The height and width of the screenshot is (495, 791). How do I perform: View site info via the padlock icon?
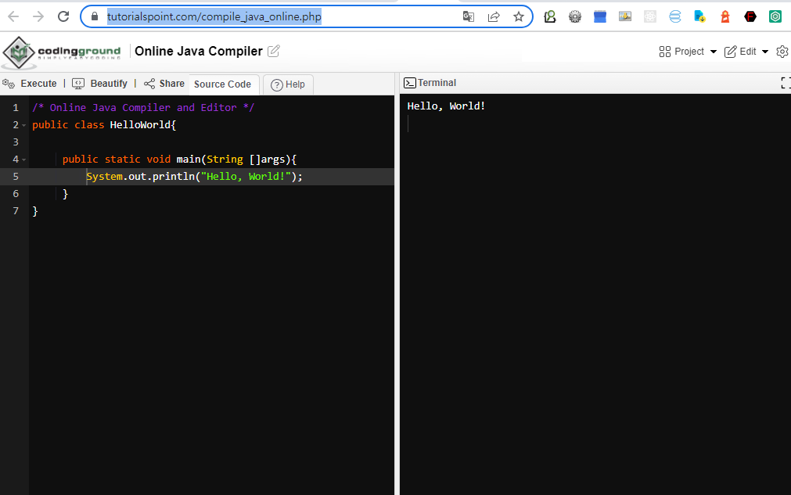(x=95, y=16)
